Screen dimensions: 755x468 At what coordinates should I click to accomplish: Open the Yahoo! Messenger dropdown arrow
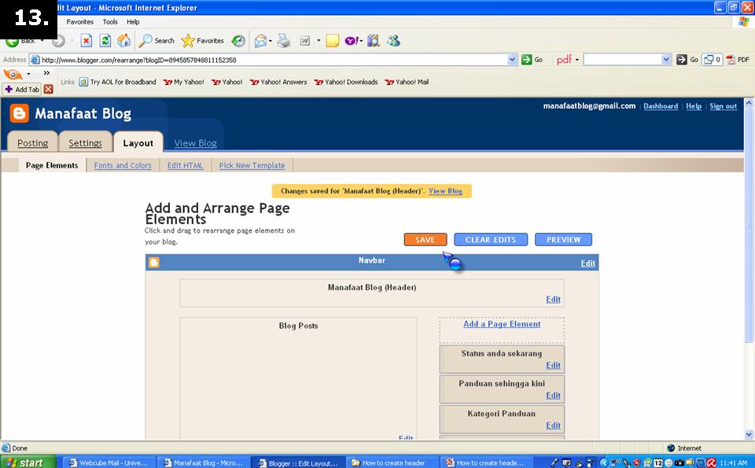[x=361, y=41]
